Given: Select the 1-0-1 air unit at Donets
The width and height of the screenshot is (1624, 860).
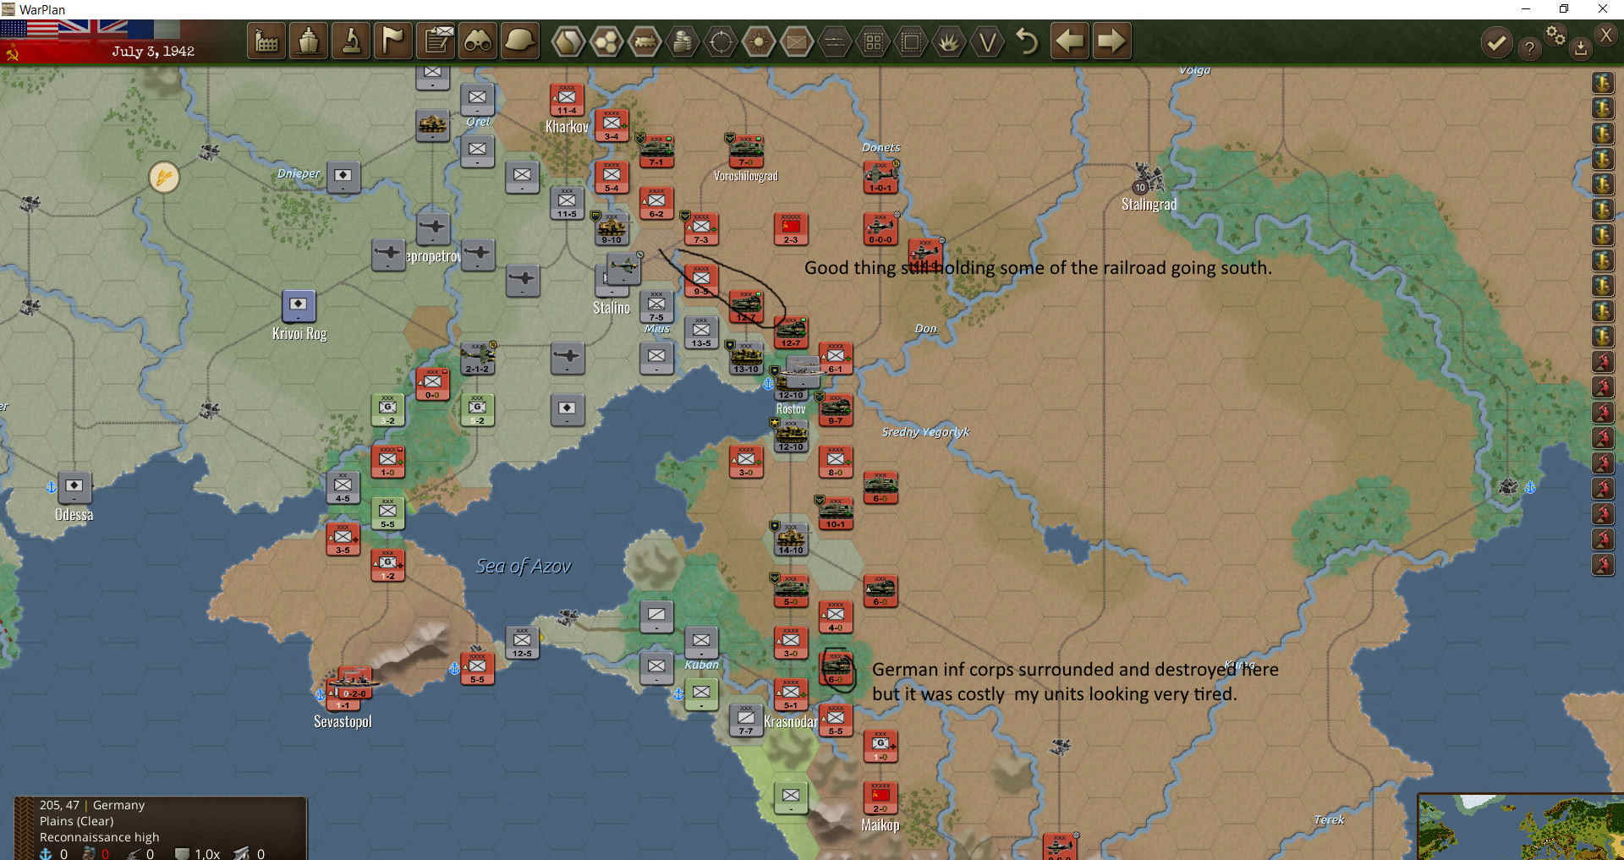Looking at the screenshot, I should coord(881,177).
